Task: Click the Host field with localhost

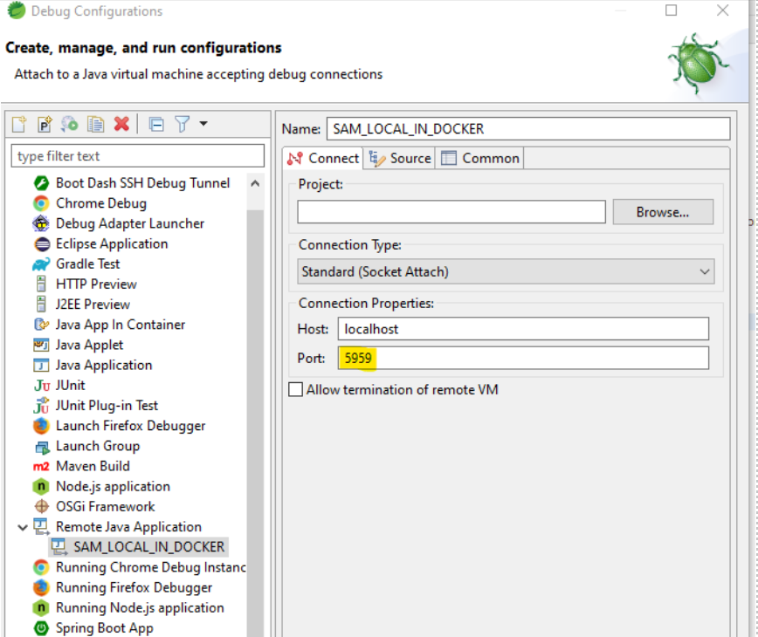Action: pos(524,329)
